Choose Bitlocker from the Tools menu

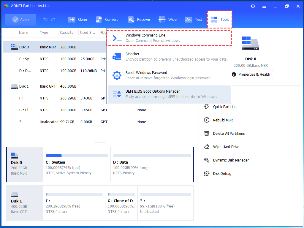click(x=169, y=57)
